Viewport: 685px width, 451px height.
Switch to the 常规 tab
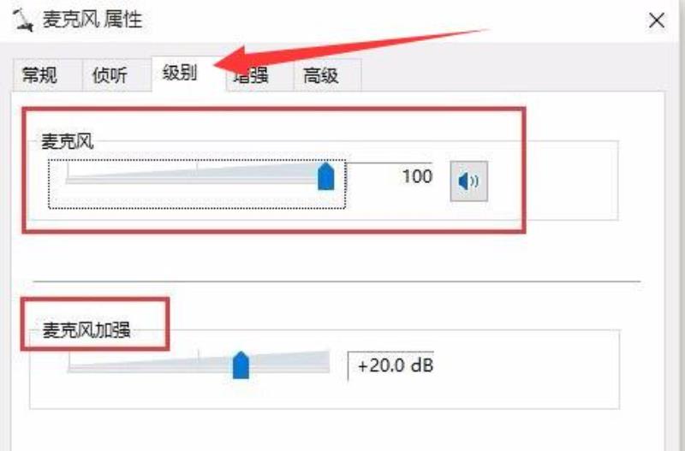pos(39,75)
